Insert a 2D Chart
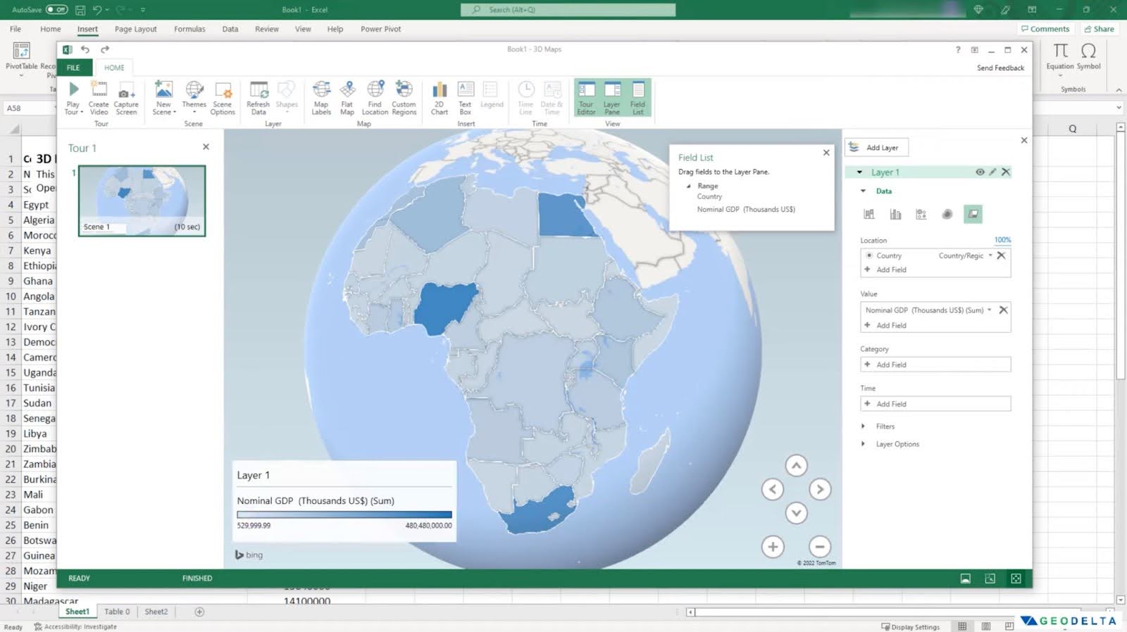The width and height of the screenshot is (1127, 632). [x=440, y=97]
